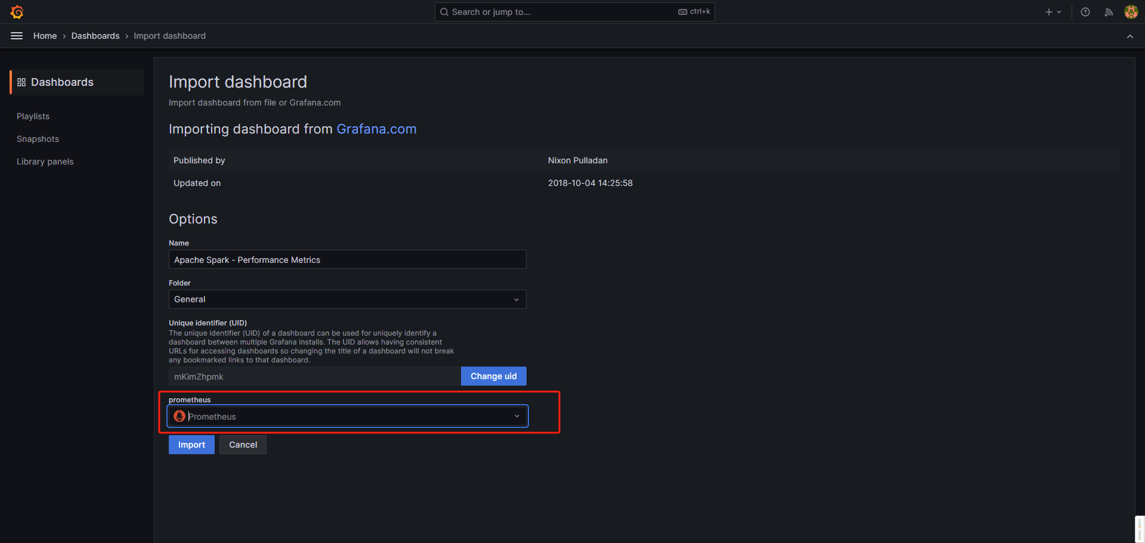Image resolution: width=1145 pixels, height=543 pixels.
Task: Open the General folder dropdown
Action: (x=348, y=299)
